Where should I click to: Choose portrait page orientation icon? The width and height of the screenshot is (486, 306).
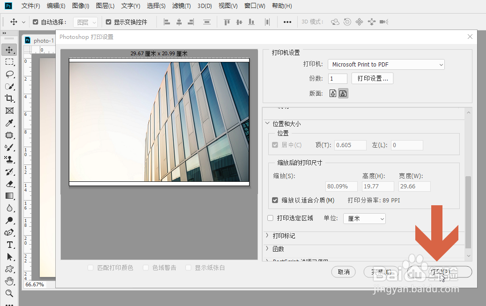[x=332, y=93]
